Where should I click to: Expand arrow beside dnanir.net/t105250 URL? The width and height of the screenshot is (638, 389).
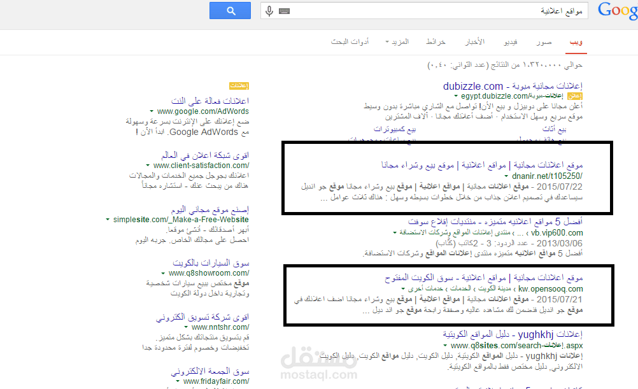(x=506, y=176)
